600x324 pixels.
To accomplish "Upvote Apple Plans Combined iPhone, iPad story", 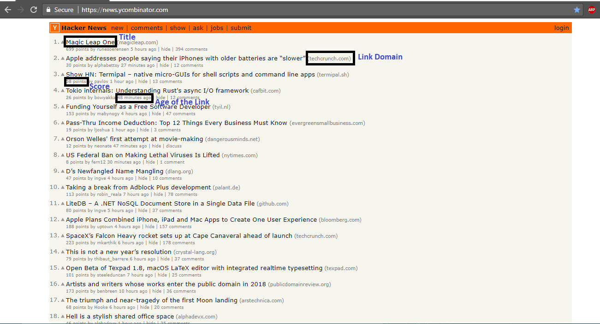I will coord(63,220).
